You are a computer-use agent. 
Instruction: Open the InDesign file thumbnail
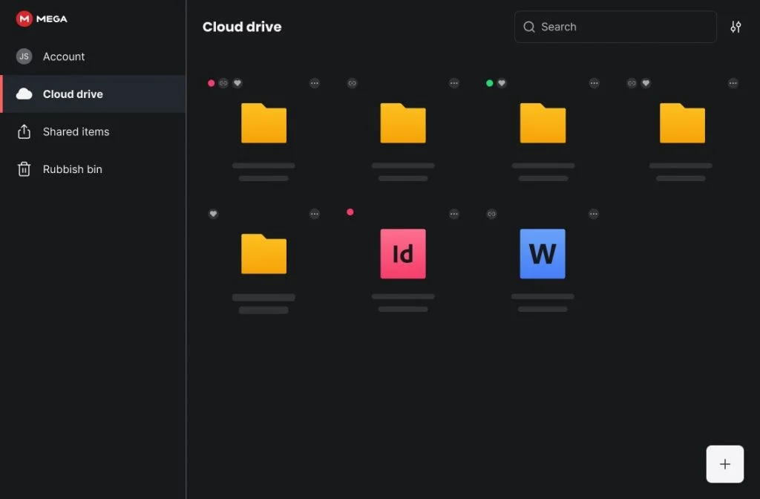click(403, 254)
